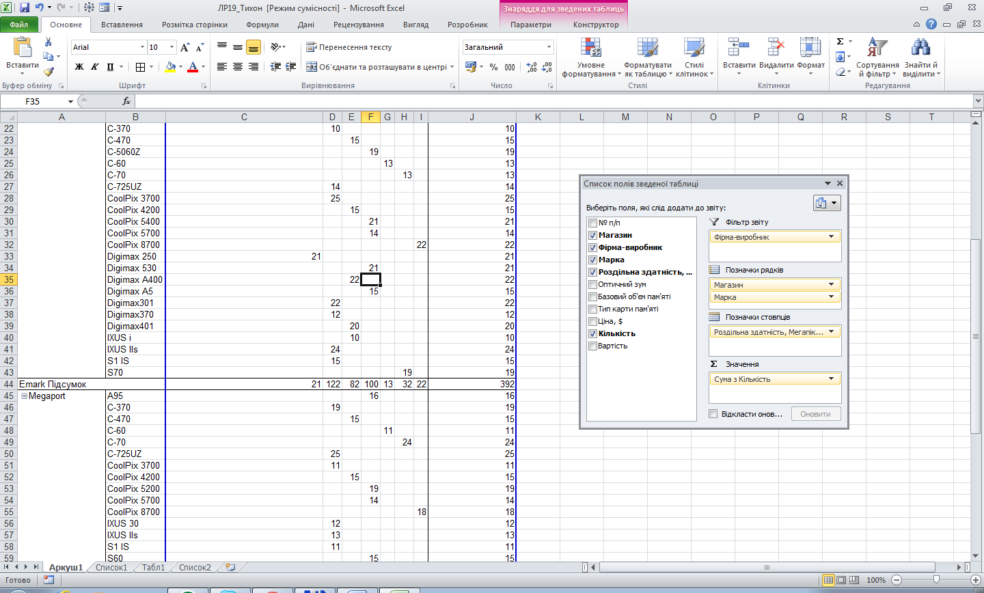Image resolution: width=984 pixels, height=593 pixels.
Task: Click the Cut scissors icon
Action: [x=49, y=42]
